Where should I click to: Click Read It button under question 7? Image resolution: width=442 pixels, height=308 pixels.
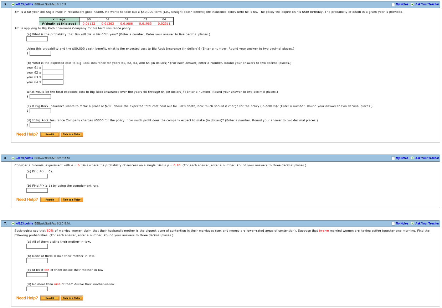tap(50, 298)
